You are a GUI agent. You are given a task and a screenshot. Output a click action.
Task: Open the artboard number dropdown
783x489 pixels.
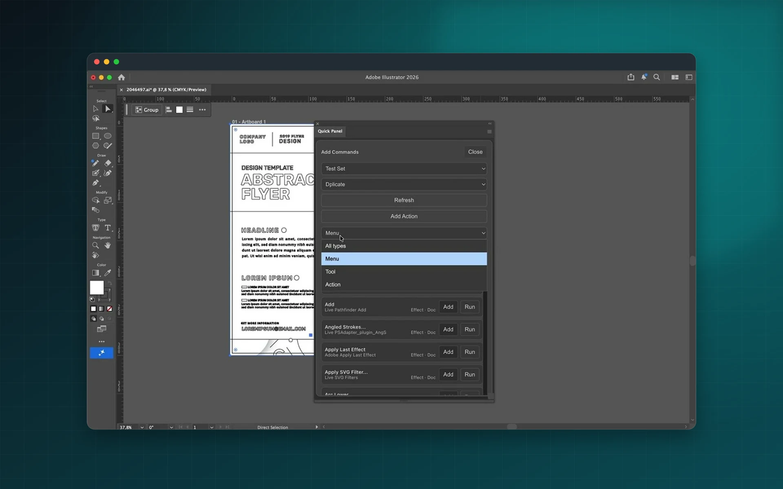tap(212, 427)
